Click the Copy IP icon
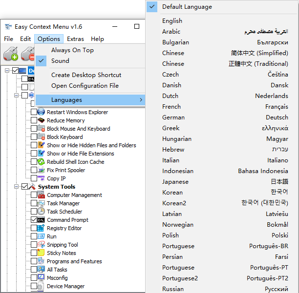The width and height of the screenshot is (299, 293). (x=41, y=178)
